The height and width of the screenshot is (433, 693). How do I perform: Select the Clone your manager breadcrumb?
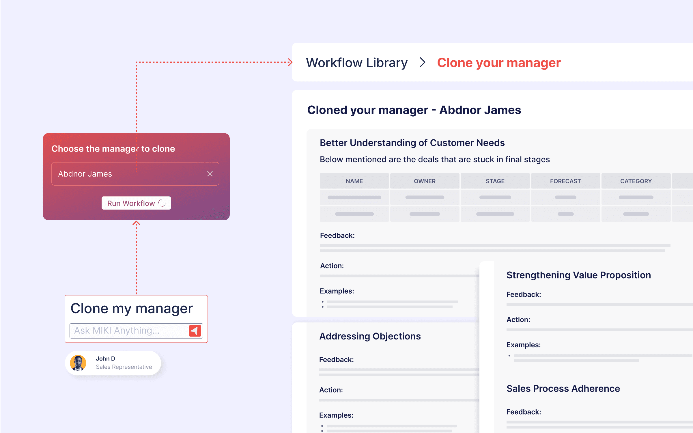tap(498, 63)
